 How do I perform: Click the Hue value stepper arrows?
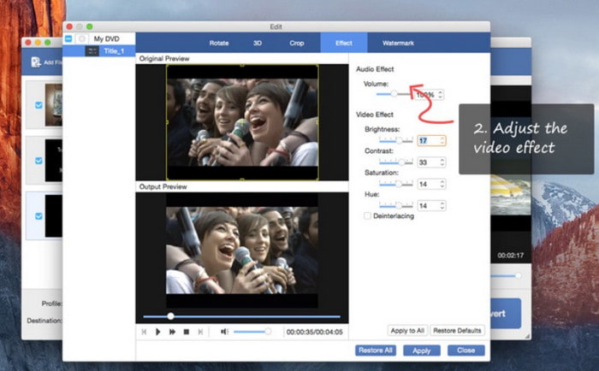coord(442,206)
